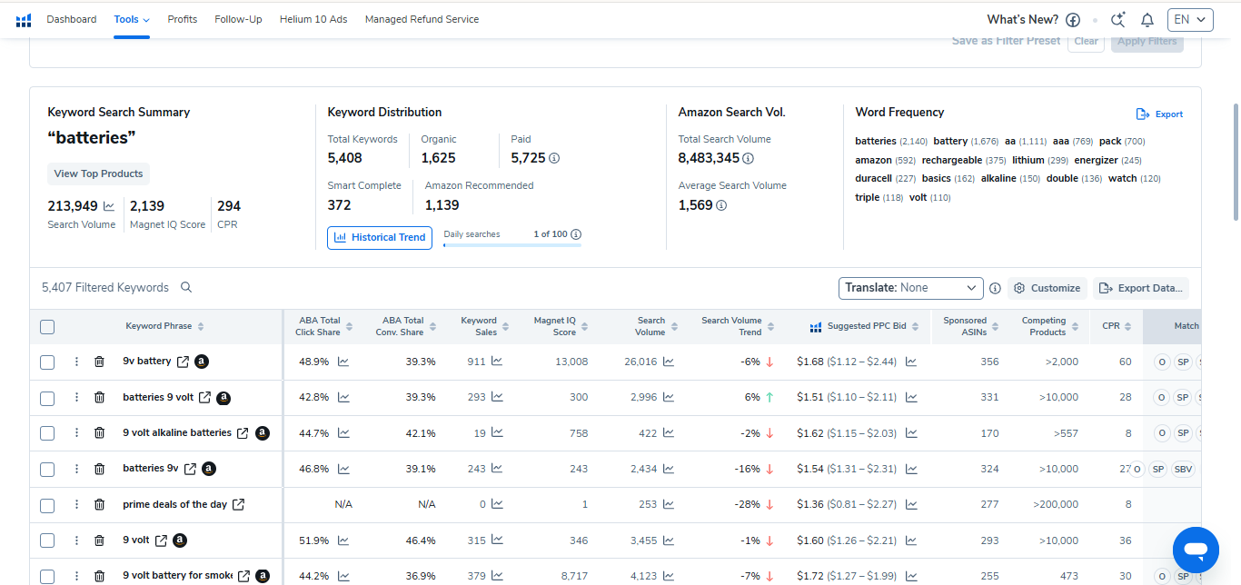Screen dimensions: 1241x585
Task: Click the search icon beside Filtered Keywords
Action: (186, 287)
